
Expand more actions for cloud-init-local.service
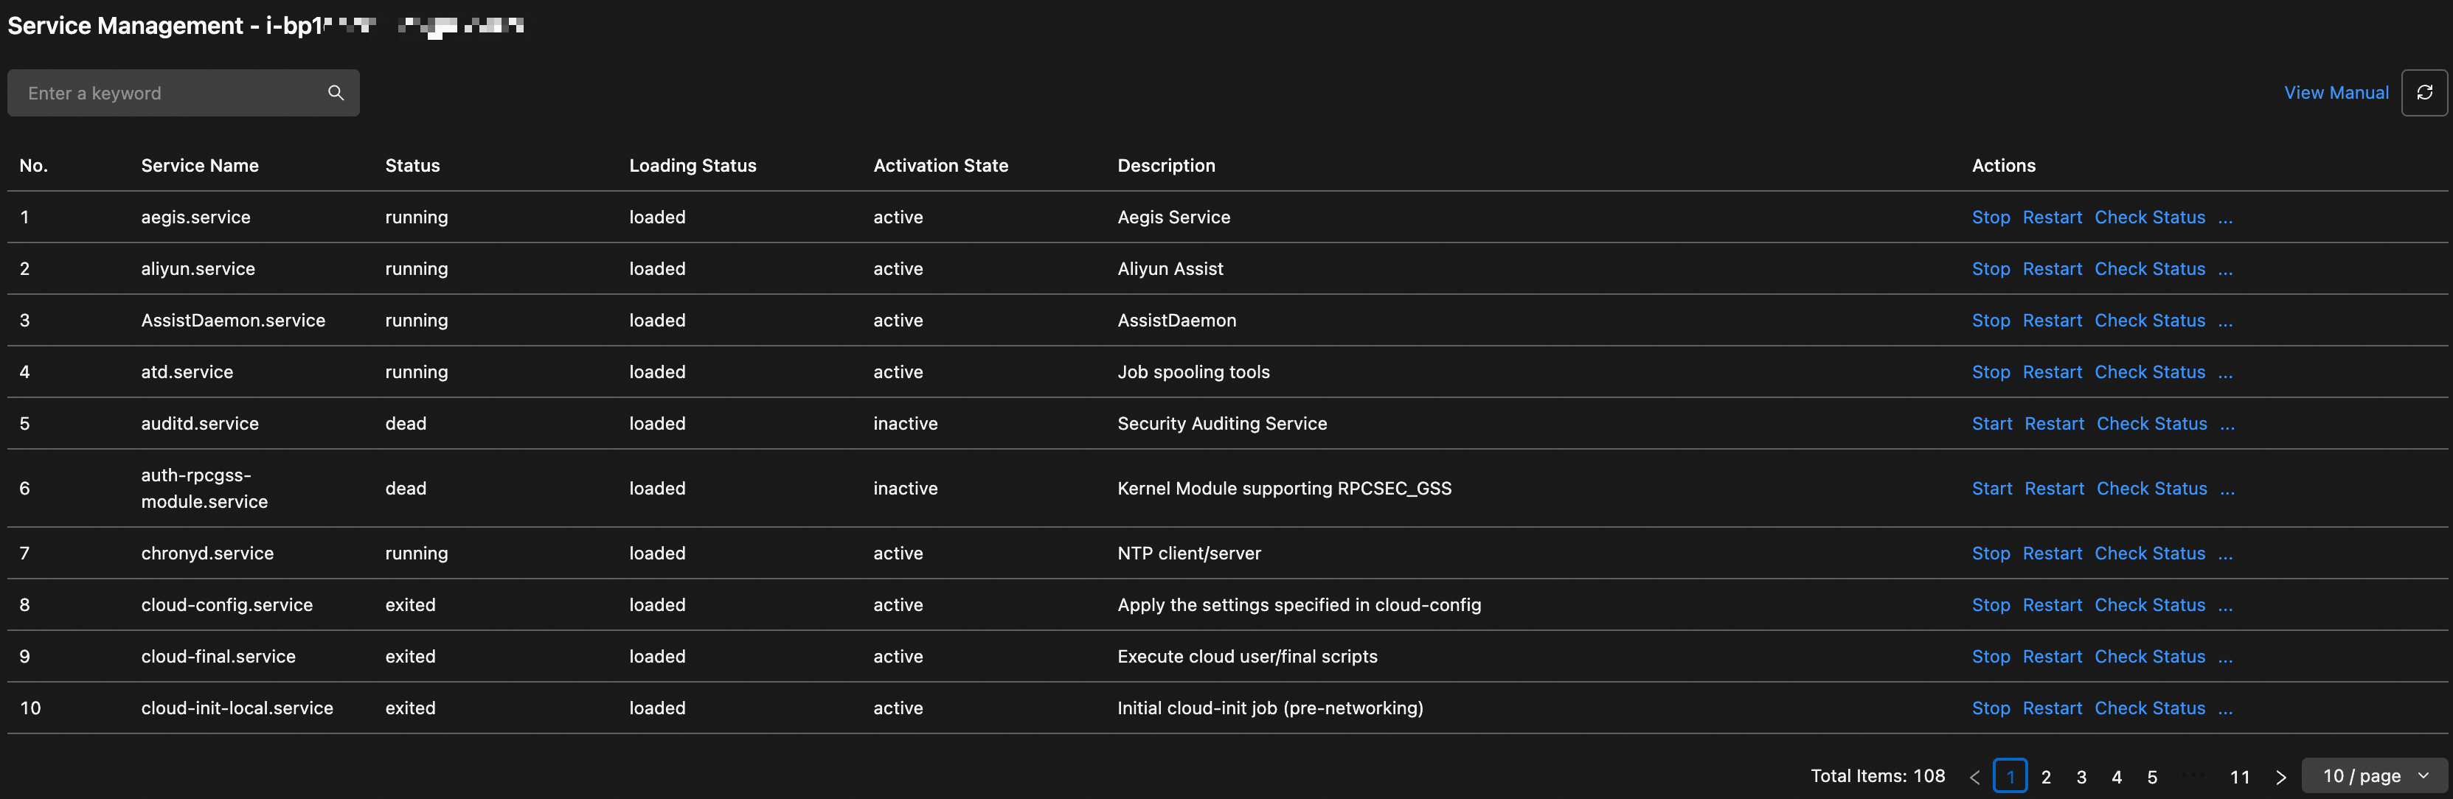2224,708
